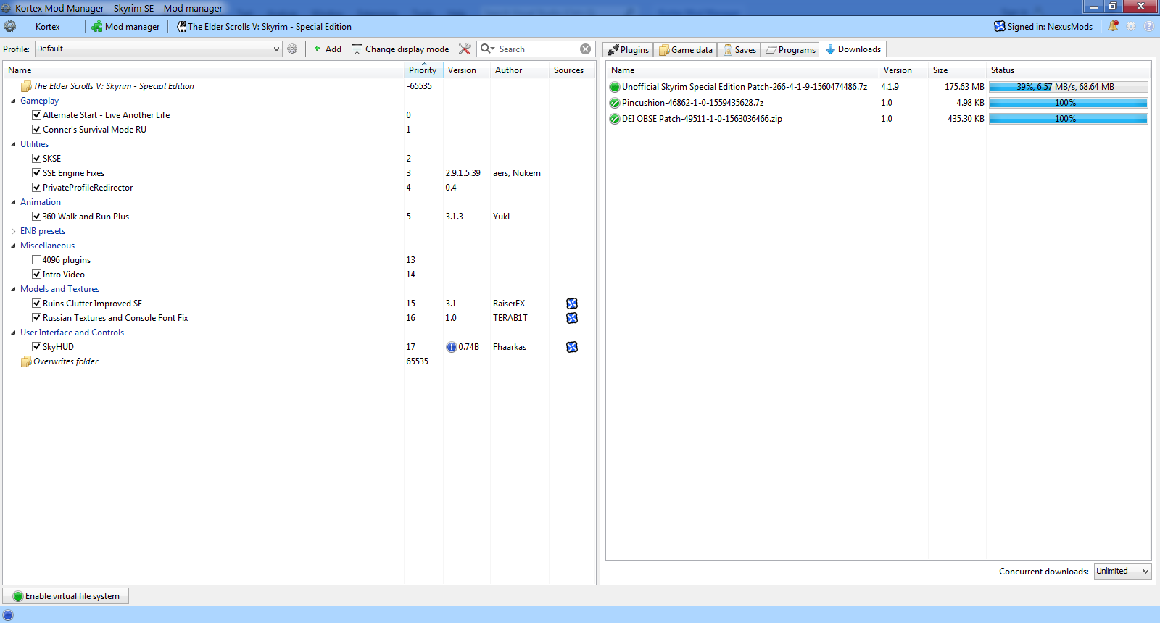Click the Unofficial Skyrim Patch download progress bar

click(x=1068, y=87)
